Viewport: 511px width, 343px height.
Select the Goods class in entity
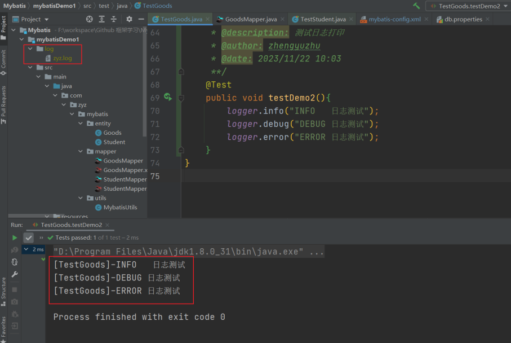[108, 133]
